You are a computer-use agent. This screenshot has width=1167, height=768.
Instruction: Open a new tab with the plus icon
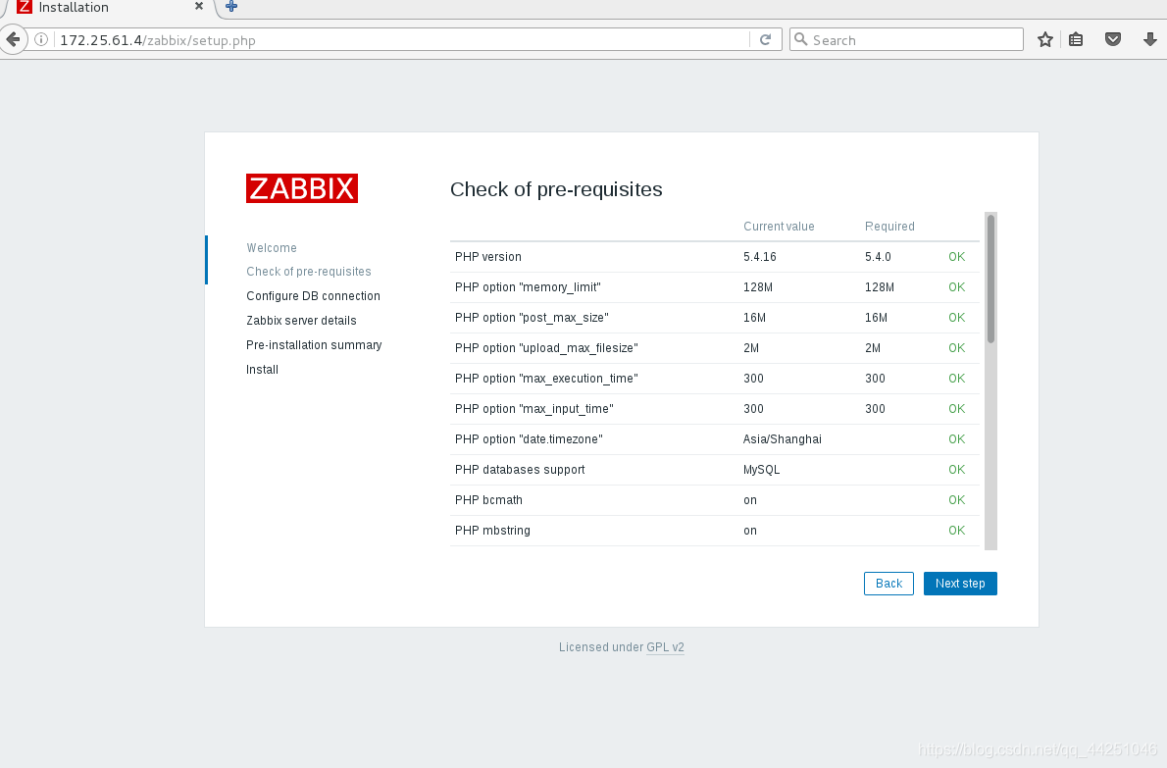231,7
